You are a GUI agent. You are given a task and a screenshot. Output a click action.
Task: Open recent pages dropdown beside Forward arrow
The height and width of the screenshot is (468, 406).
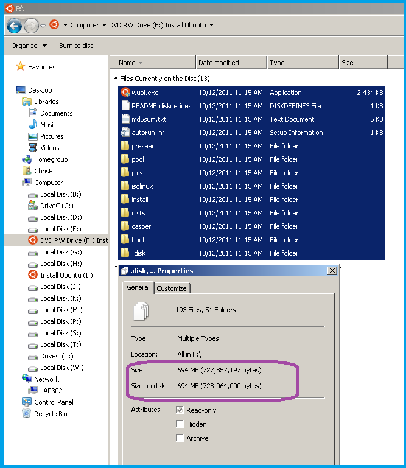coord(43,26)
